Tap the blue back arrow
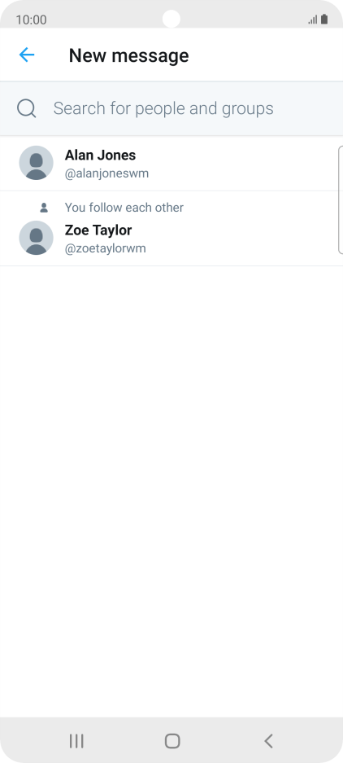This screenshot has height=763, width=343. tap(27, 55)
